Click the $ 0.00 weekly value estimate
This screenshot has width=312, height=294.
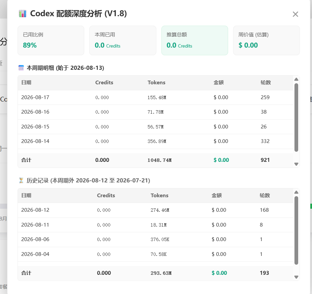248,45
